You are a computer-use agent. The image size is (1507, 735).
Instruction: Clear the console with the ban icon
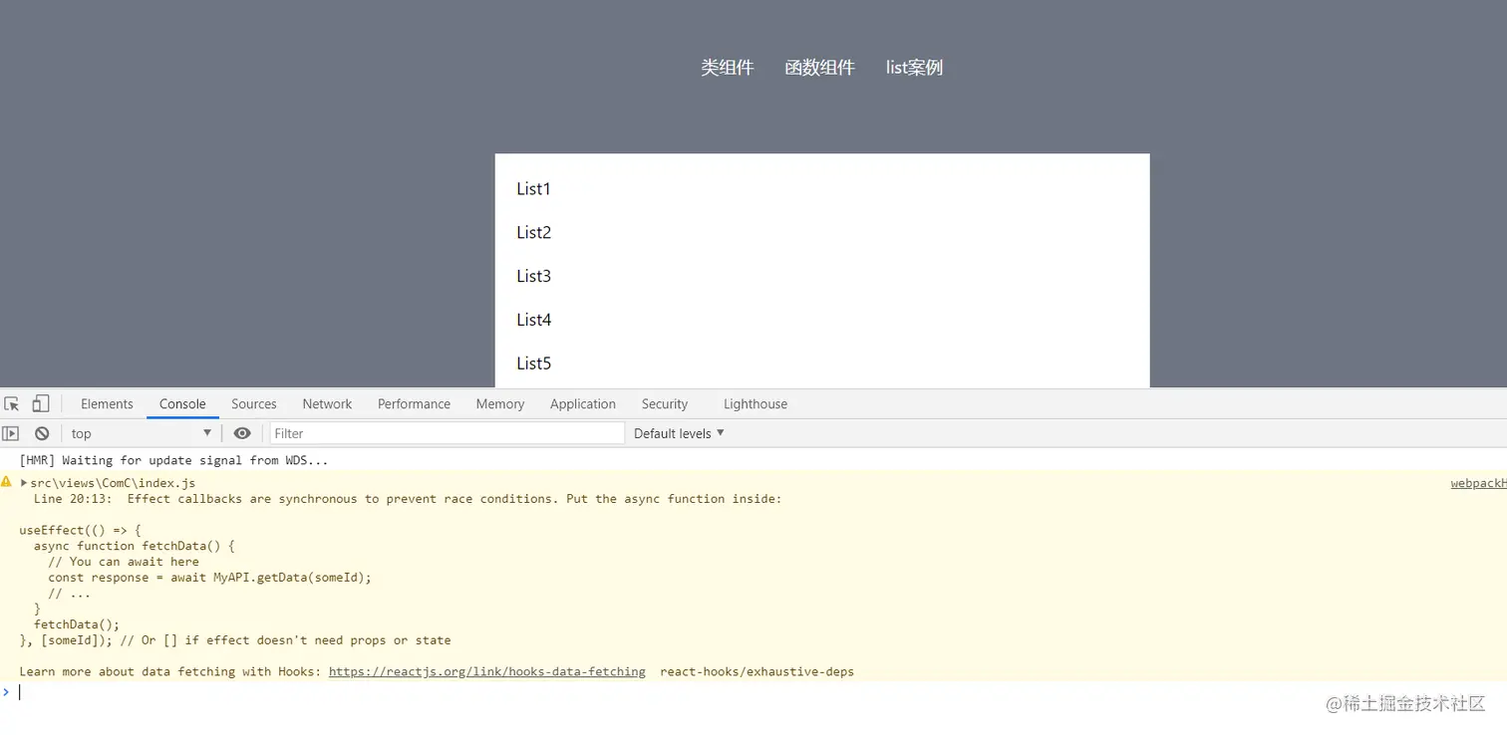coord(42,433)
